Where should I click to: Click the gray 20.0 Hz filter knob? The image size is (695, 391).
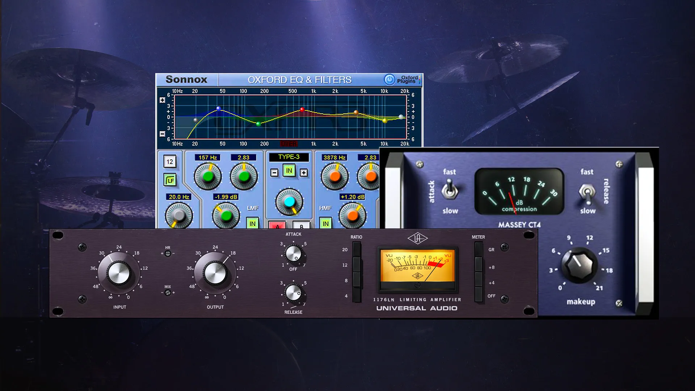179,216
